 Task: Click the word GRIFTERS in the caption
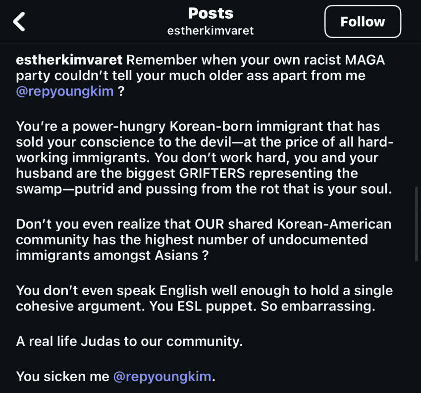(x=212, y=173)
